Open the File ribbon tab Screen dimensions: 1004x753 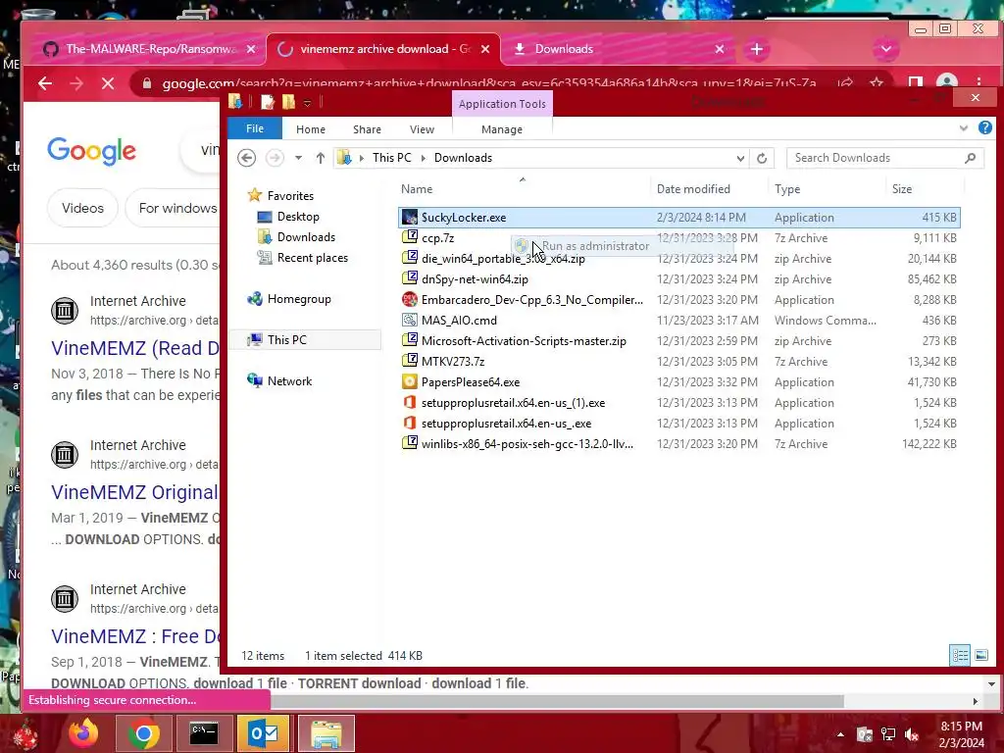255,128
